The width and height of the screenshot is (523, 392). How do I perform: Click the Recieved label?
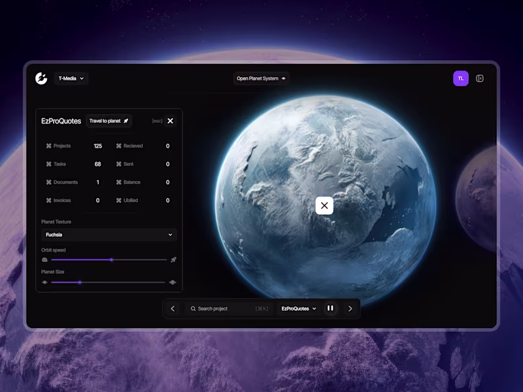coord(133,146)
